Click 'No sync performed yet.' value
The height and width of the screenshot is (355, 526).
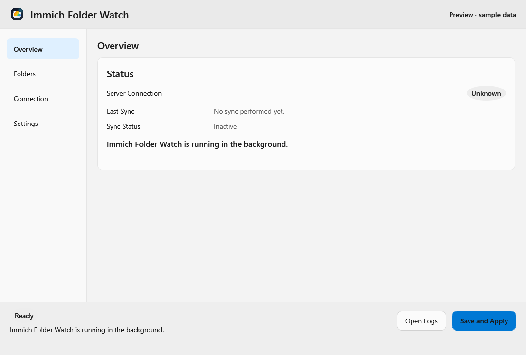249,111
